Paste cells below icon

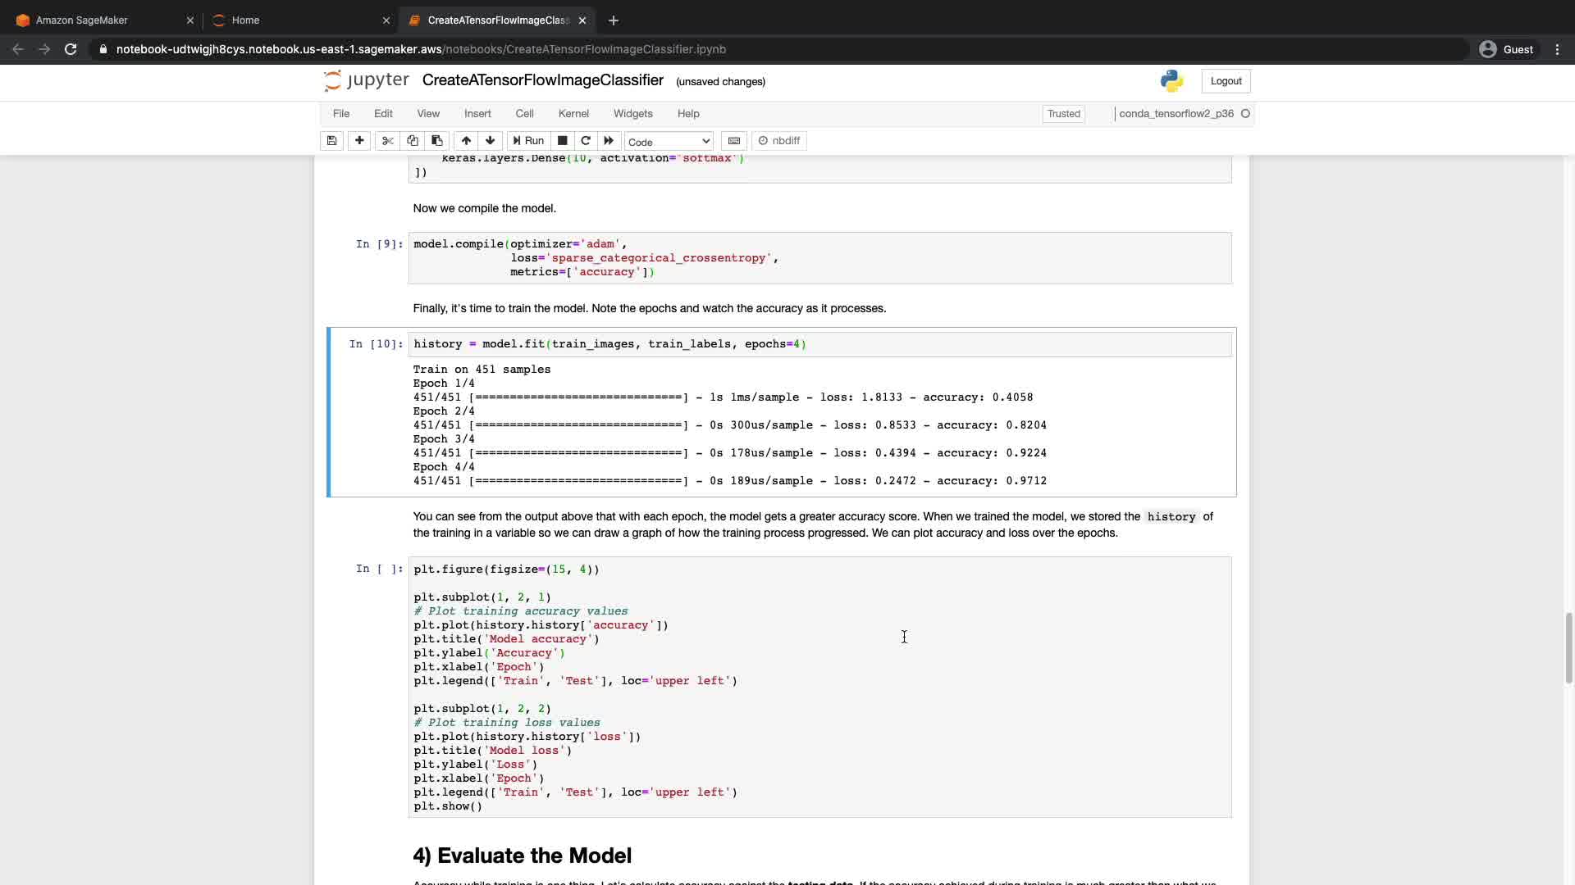(x=436, y=141)
